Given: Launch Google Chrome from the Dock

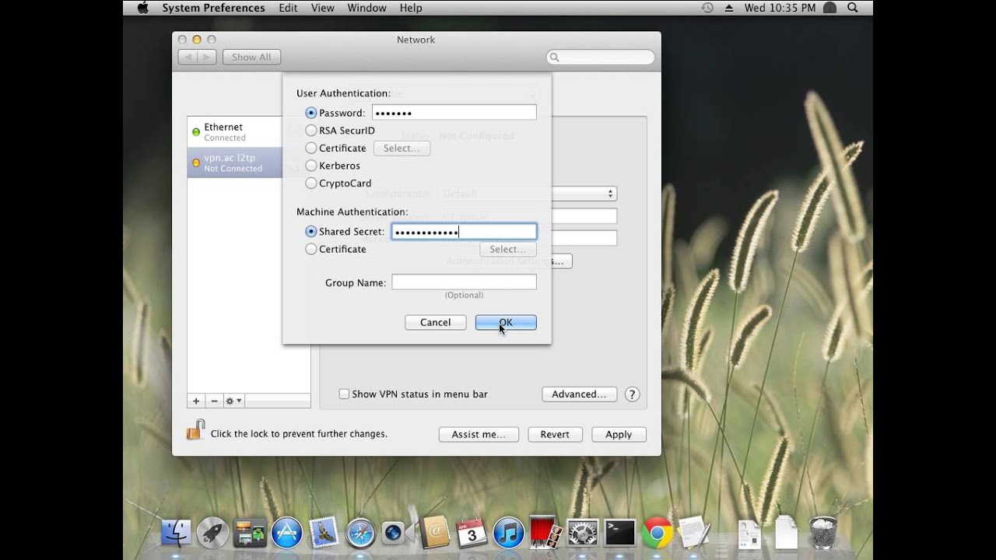Looking at the screenshot, I should click(x=657, y=534).
